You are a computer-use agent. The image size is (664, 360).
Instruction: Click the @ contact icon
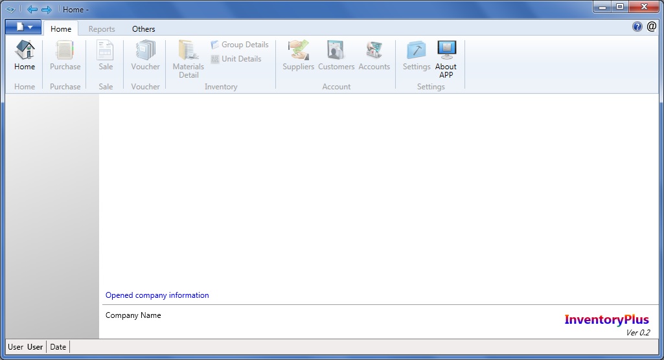click(651, 27)
